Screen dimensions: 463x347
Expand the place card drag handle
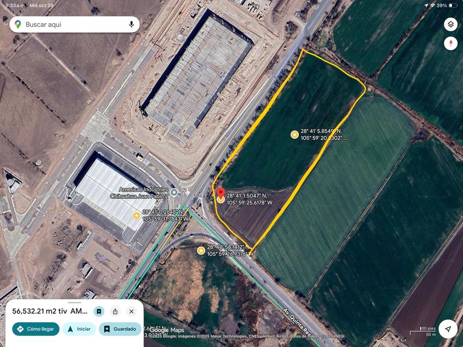pos(74,302)
